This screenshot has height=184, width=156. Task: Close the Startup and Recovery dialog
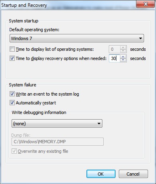(145, 4)
